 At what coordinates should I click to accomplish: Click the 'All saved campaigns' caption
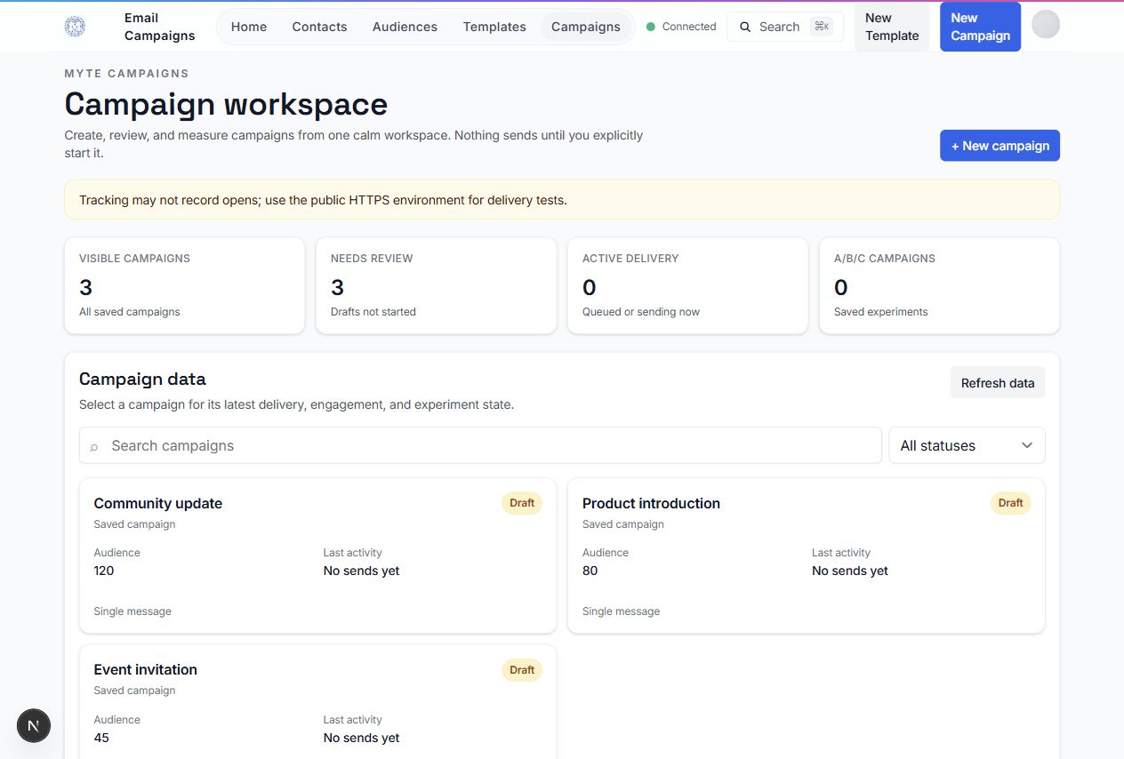[130, 312]
